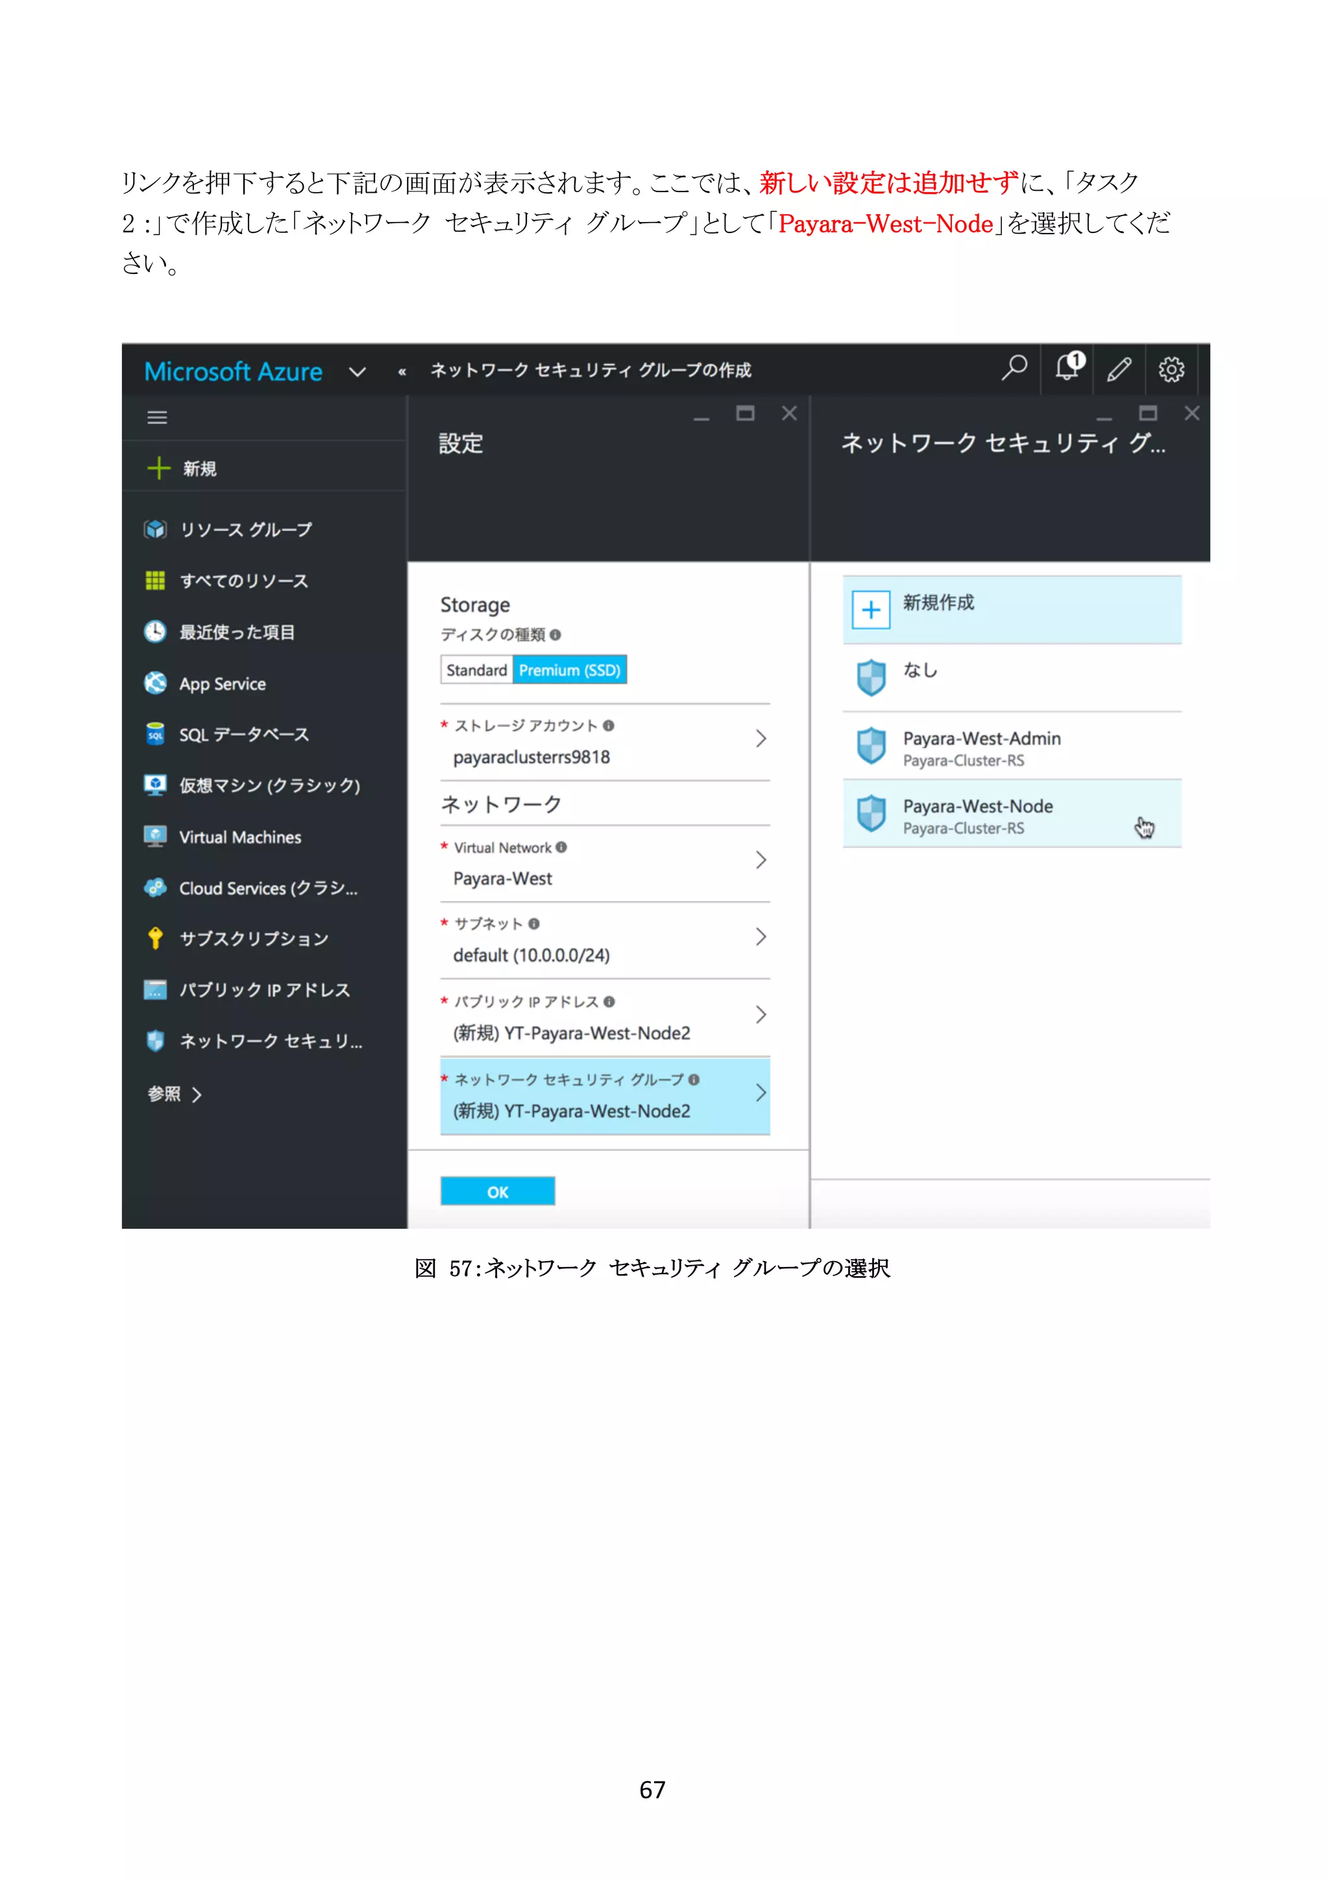The image size is (1329, 1881).
Task: Click the pencil edit dashboard icon
Action: coord(1119,369)
